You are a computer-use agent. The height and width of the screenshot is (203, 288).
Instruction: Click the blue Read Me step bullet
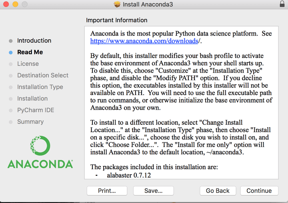tap(10, 52)
